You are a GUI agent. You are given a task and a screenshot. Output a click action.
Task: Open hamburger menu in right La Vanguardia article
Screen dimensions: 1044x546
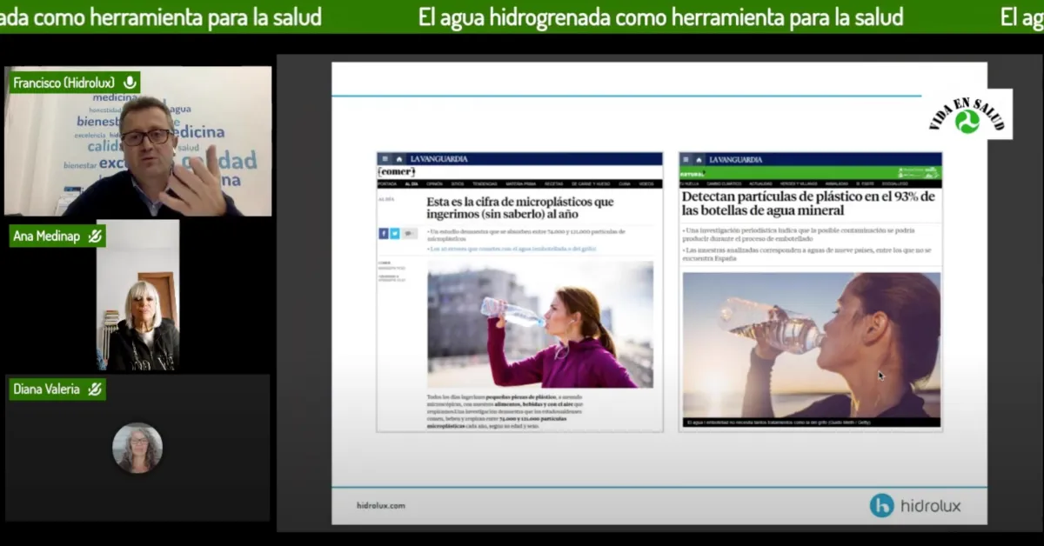click(x=686, y=159)
